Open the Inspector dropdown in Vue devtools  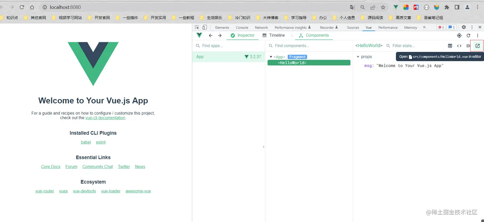pos(242,35)
